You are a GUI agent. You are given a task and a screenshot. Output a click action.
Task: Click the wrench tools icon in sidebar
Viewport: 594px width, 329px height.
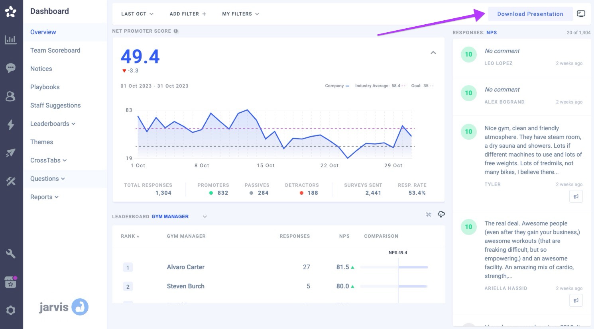click(x=11, y=254)
